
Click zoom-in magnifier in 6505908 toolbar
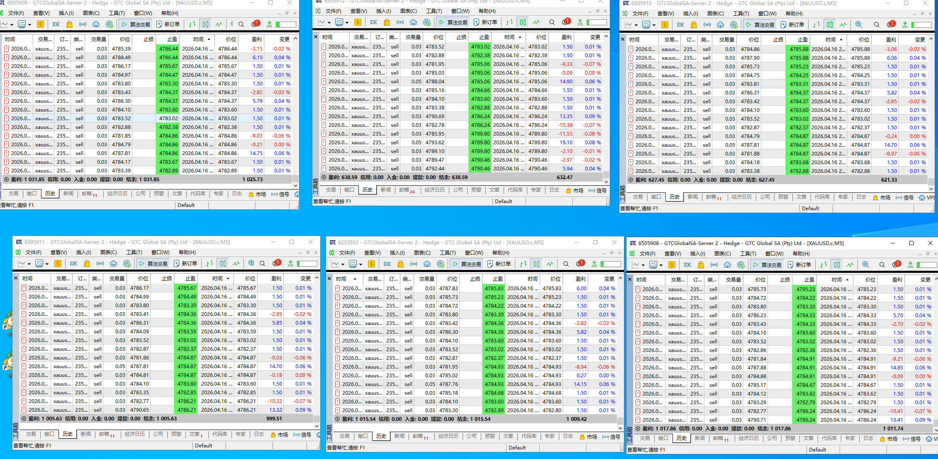pos(865,265)
